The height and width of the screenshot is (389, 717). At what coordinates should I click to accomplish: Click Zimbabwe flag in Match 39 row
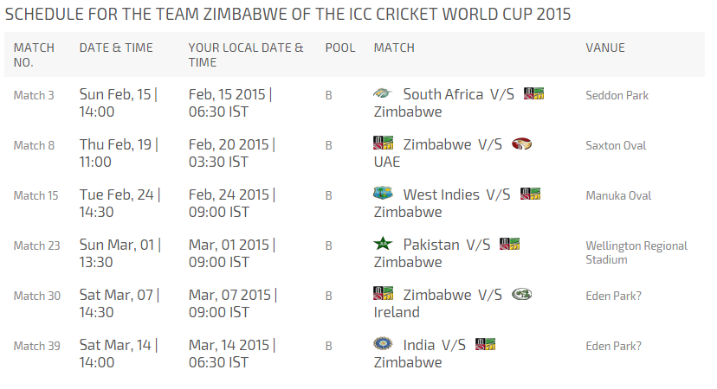click(x=486, y=344)
